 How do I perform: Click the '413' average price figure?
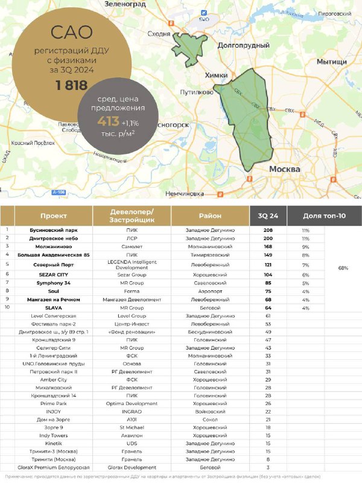(x=109, y=121)
